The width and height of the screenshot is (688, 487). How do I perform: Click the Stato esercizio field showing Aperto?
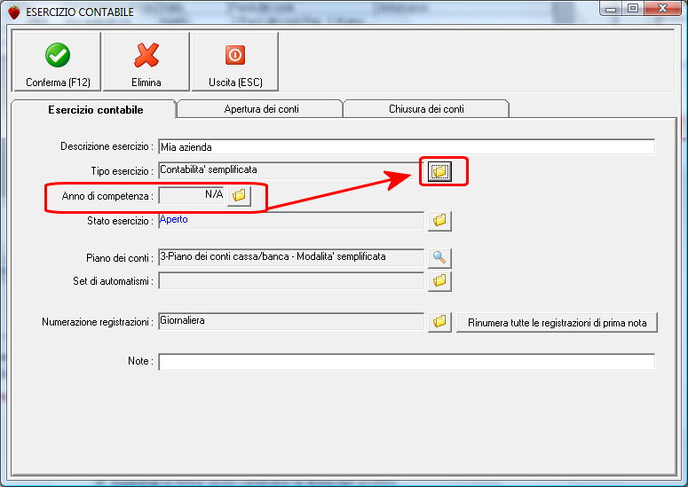(291, 220)
